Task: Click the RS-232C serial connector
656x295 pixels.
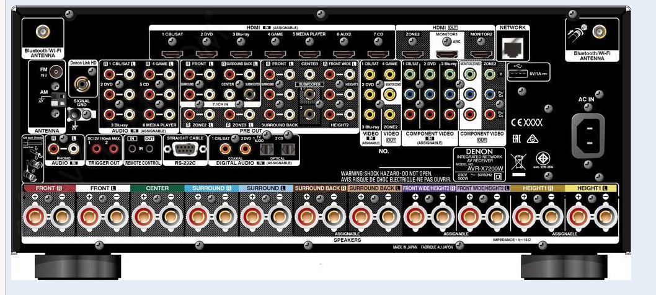Action: [185, 149]
